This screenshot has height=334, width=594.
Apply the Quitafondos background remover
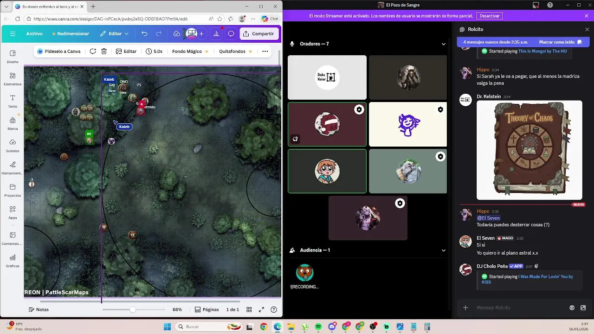(236, 51)
